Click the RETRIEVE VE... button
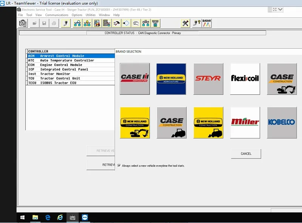Screen dimensions: 302x223 tap(101, 151)
